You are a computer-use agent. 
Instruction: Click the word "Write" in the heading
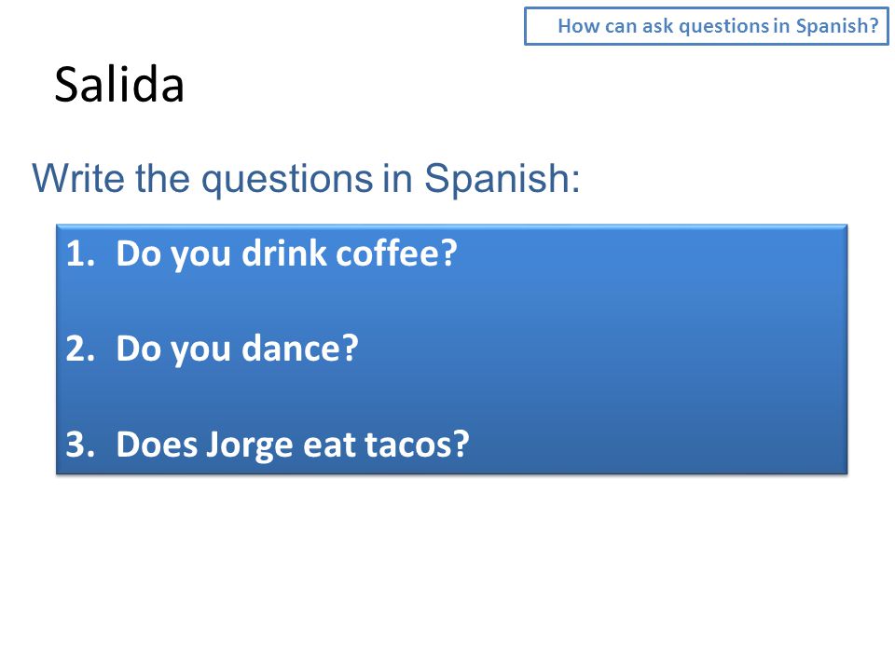coord(78,179)
